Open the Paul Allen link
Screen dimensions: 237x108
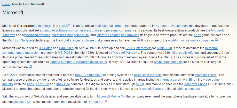point(66,48)
